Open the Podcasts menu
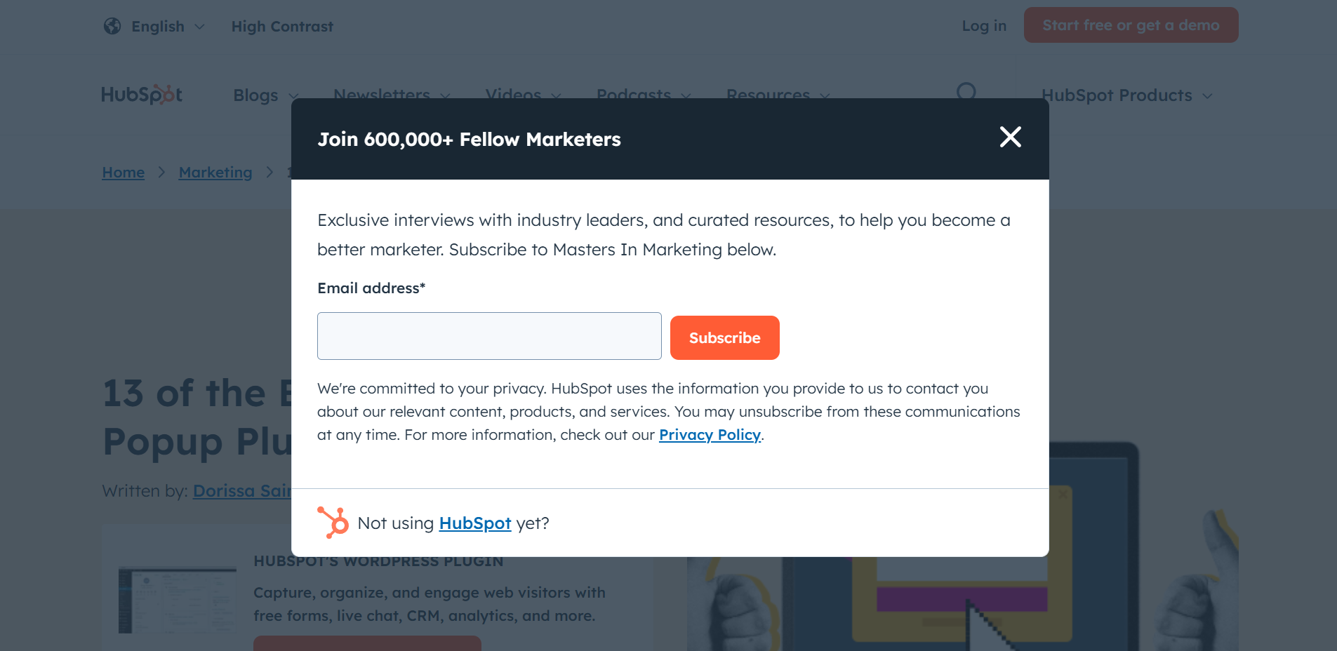Viewport: 1337px width, 651px height. [643, 94]
